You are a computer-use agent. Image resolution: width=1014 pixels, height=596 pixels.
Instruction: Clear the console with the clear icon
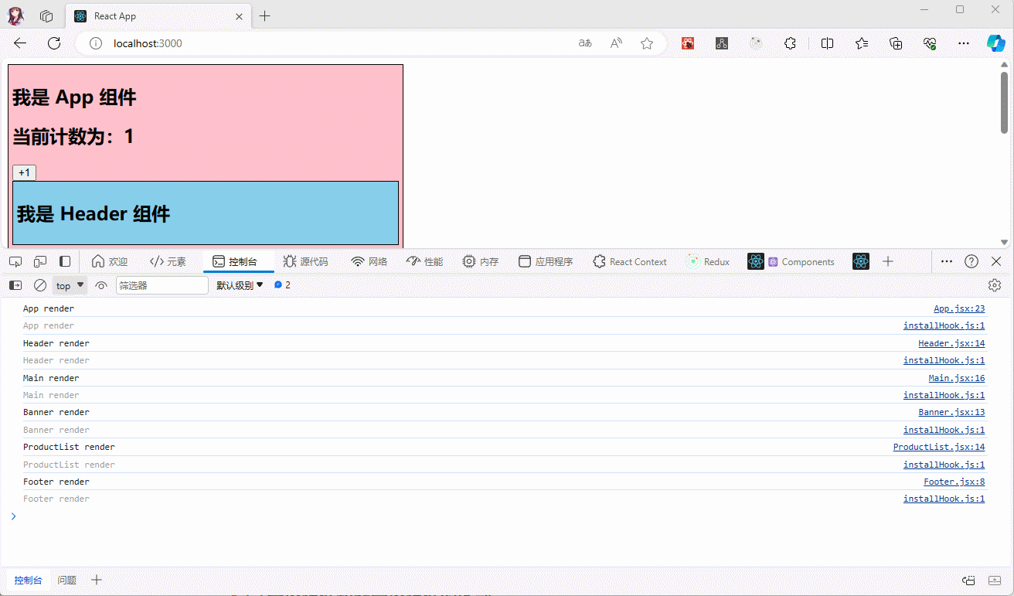(x=40, y=285)
